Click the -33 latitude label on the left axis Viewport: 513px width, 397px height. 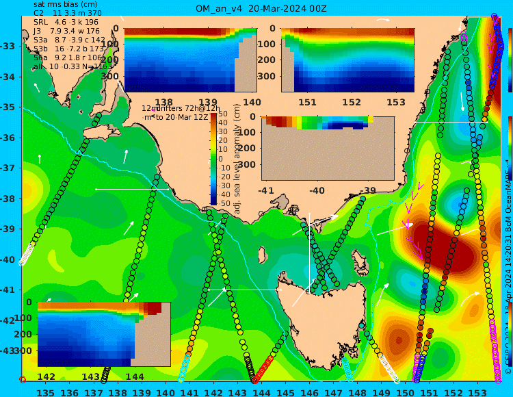8,46
